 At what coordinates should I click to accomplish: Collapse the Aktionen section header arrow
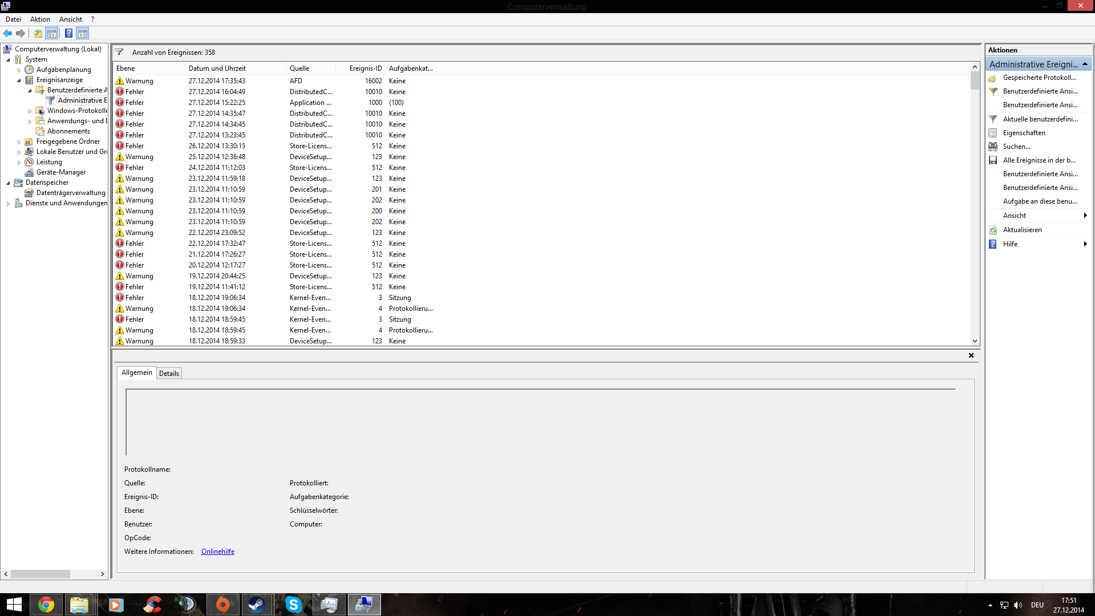coord(1085,64)
